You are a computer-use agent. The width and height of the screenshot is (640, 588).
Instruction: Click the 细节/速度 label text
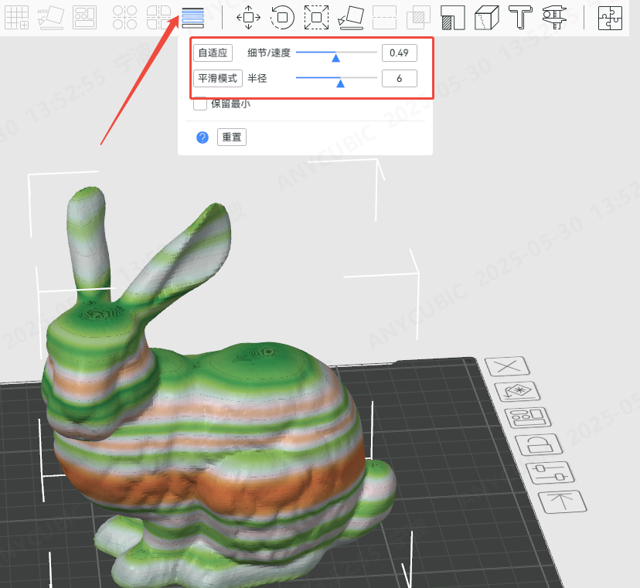point(268,53)
